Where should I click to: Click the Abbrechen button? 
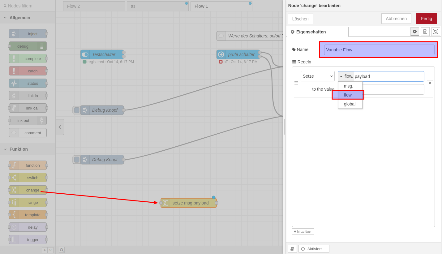(x=396, y=19)
